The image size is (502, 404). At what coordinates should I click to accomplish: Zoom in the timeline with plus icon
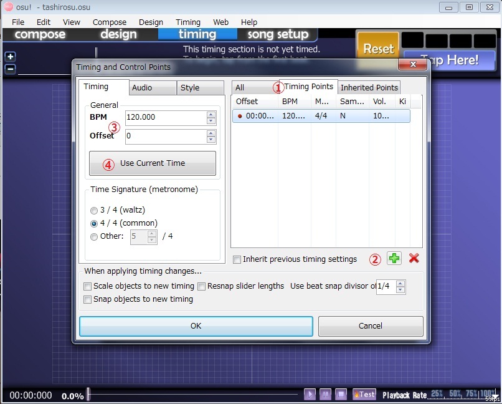click(x=10, y=57)
